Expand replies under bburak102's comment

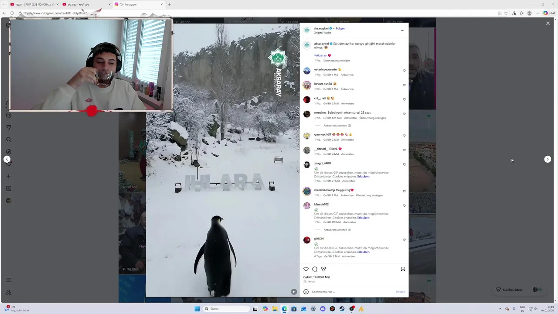tap(337, 230)
